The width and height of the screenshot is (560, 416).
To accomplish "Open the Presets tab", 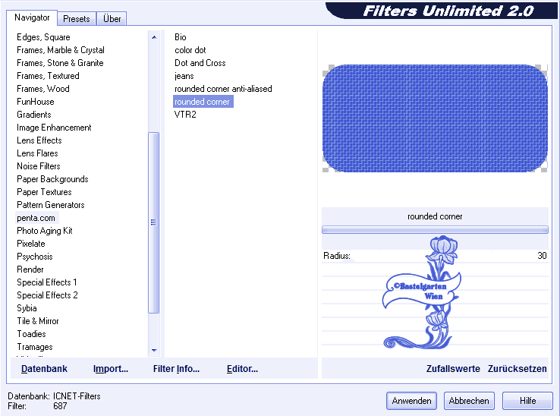I will [x=77, y=18].
